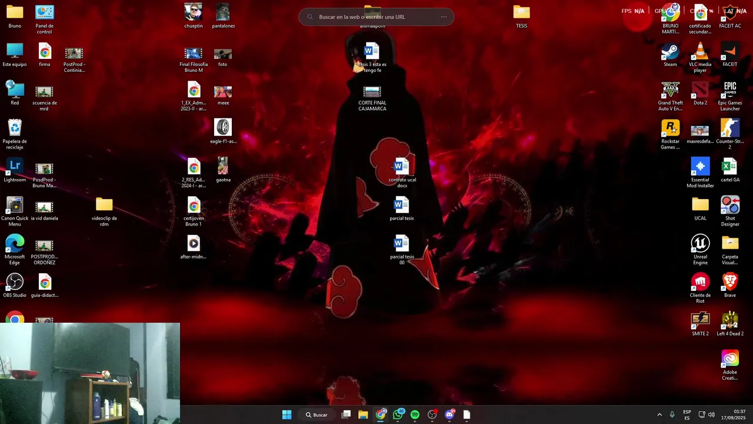Viewport: 753px width, 424px height.
Task: Launch Steam from desktop
Action: tap(670, 55)
